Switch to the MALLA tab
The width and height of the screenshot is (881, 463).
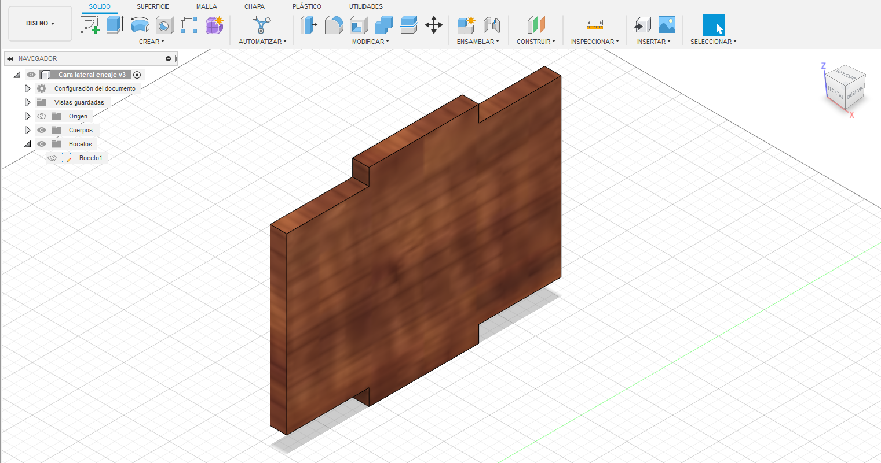207,6
